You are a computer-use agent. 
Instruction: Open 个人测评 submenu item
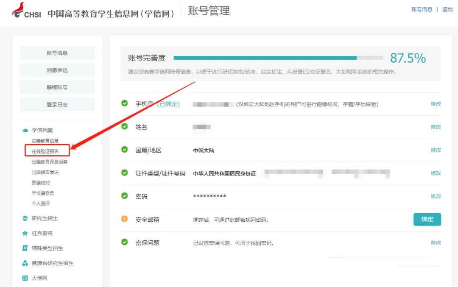pos(41,203)
